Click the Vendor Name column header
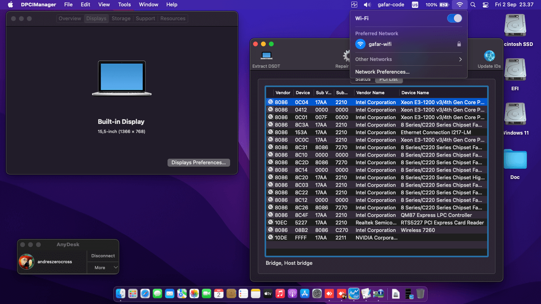The width and height of the screenshot is (541, 304). click(376, 93)
